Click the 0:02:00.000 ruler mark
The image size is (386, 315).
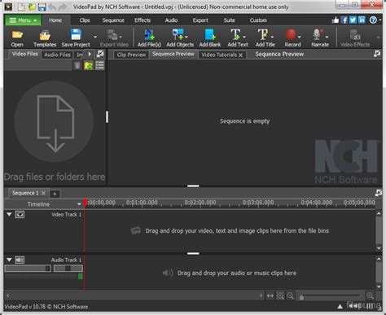(200, 203)
